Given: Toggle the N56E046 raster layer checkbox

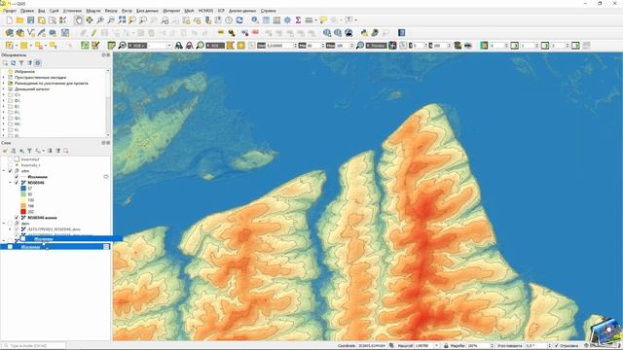Looking at the screenshot, I should tap(17, 183).
